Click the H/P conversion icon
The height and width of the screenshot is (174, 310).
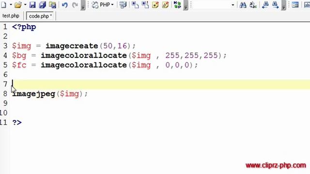[x=177, y=5]
